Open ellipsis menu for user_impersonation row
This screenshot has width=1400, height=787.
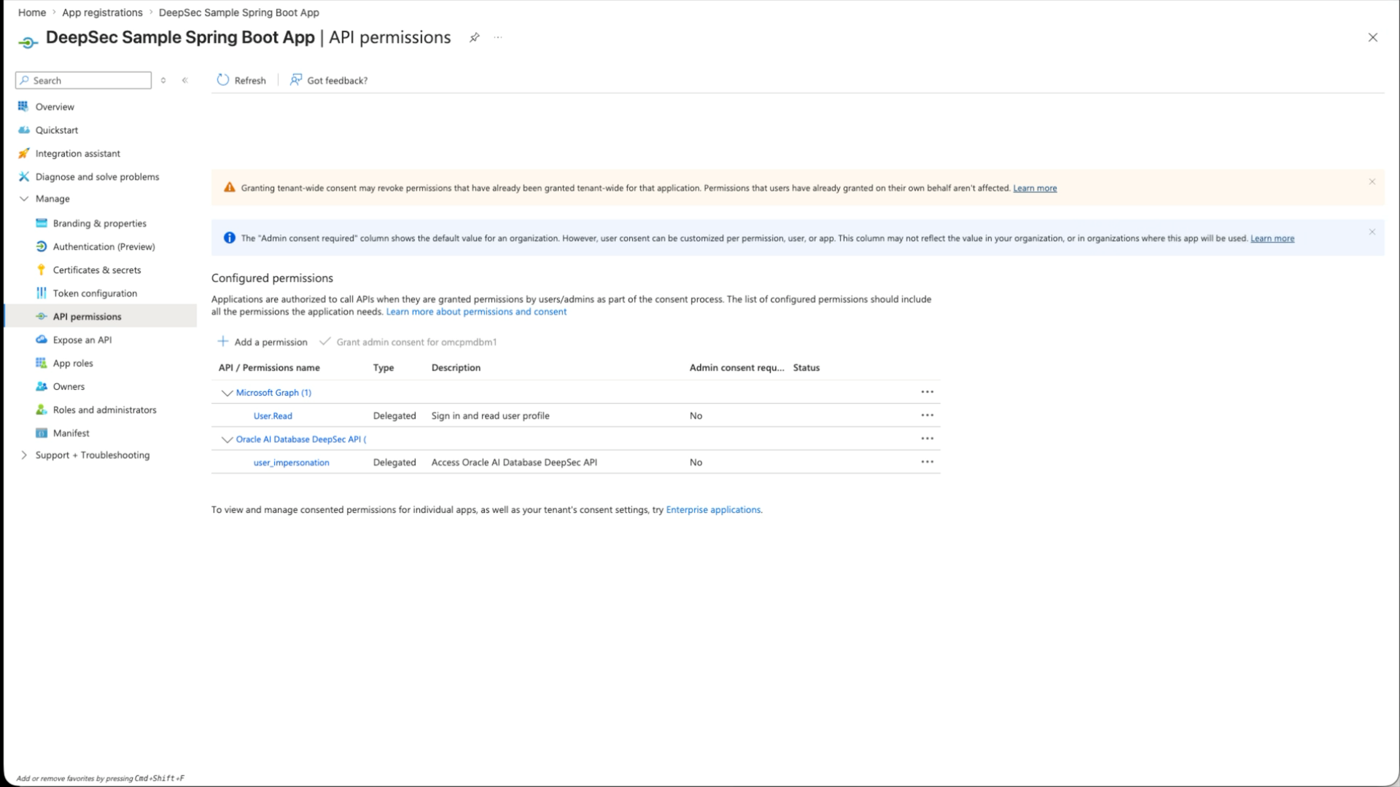(927, 462)
